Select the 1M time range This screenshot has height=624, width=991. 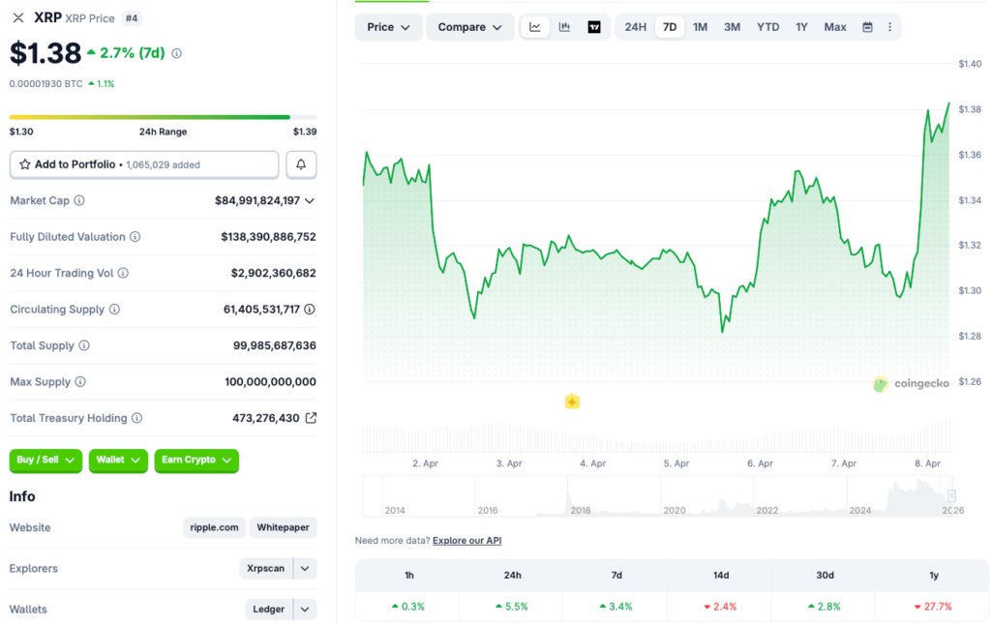701,26
